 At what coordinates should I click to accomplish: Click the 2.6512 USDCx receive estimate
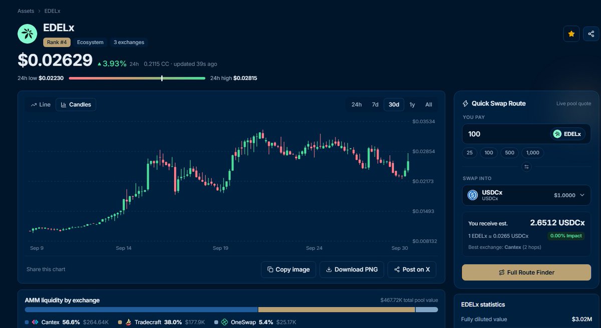[557, 223]
